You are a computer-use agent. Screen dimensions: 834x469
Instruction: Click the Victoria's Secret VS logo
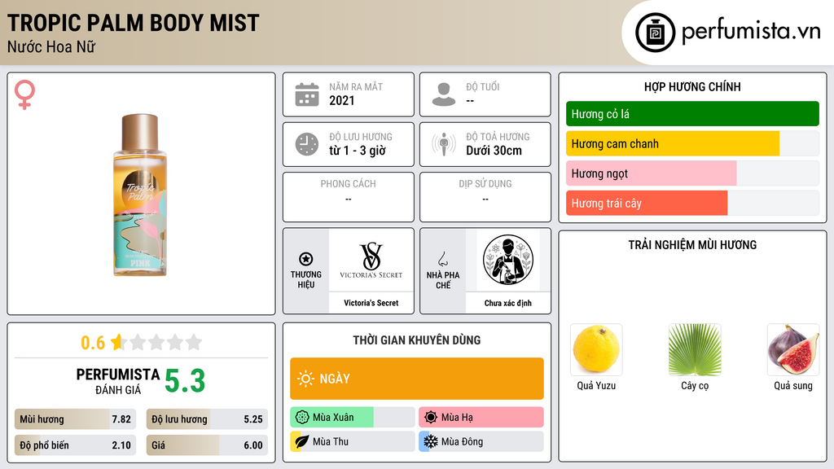(371, 260)
